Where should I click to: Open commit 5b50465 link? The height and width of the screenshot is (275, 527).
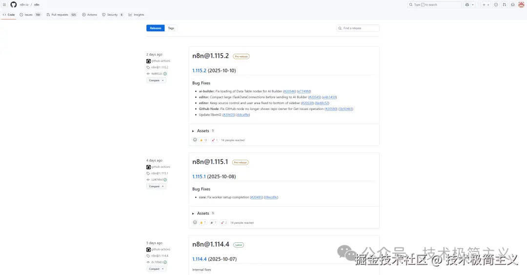click(346, 109)
